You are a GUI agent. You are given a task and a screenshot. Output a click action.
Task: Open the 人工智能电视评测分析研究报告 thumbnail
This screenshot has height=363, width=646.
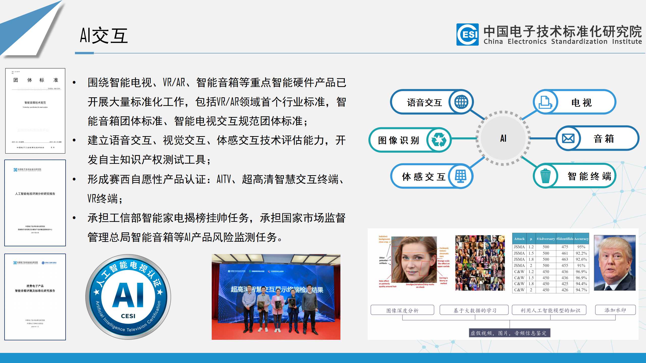pyautogui.click(x=35, y=203)
